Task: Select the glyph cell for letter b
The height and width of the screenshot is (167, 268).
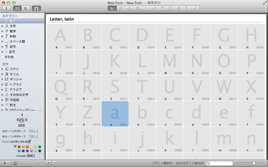Action: point(142,114)
